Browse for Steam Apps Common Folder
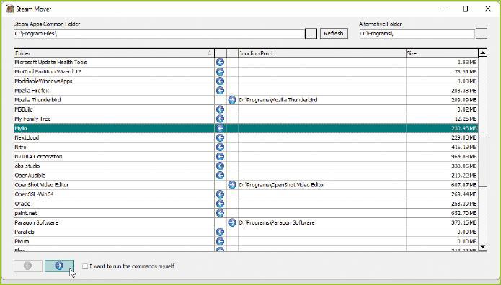Screen dimensions: 501x285 pyautogui.click(x=311, y=34)
